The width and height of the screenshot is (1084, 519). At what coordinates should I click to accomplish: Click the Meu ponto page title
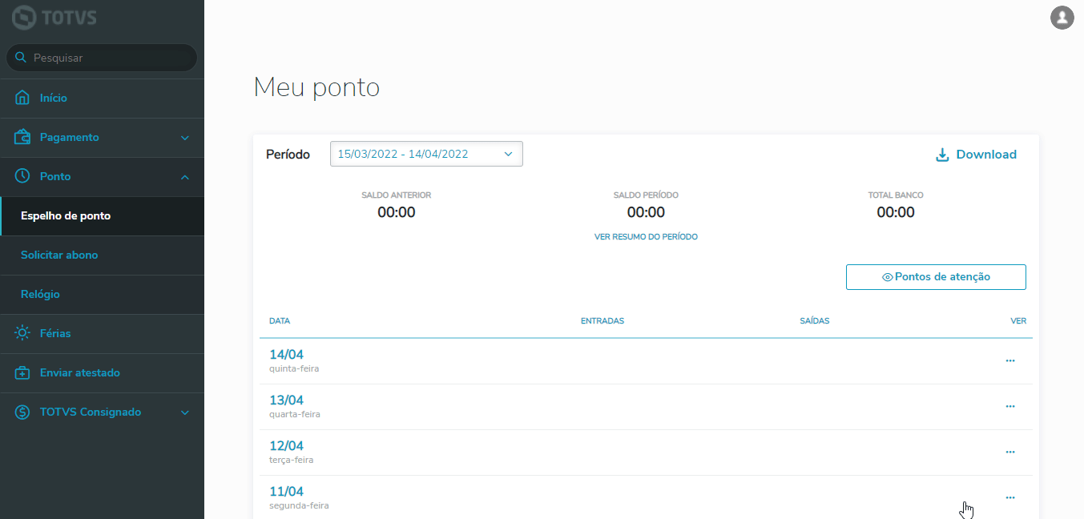coord(316,87)
